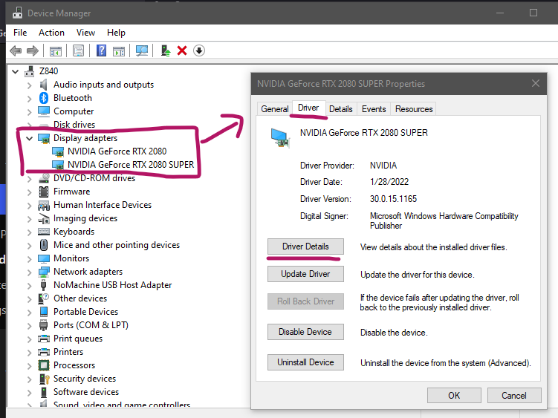This screenshot has width=558, height=418.
Task: Open the Action menu
Action: pyautogui.click(x=51, y=33)
